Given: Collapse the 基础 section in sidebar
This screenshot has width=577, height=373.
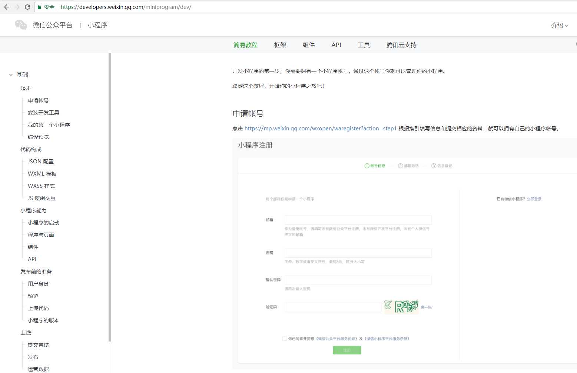Looking at the screenshot, I should click(x=11, y=75).
